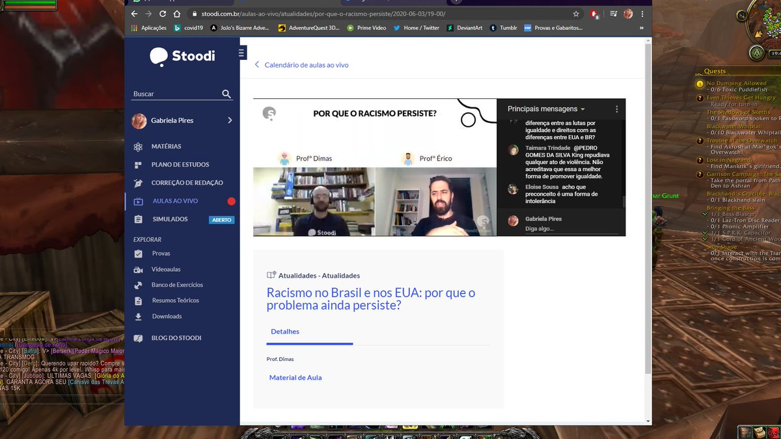Open Chrome profile avatar

tap(628, 14)
